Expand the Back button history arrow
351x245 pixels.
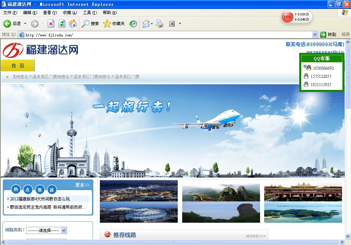[25, 24]
